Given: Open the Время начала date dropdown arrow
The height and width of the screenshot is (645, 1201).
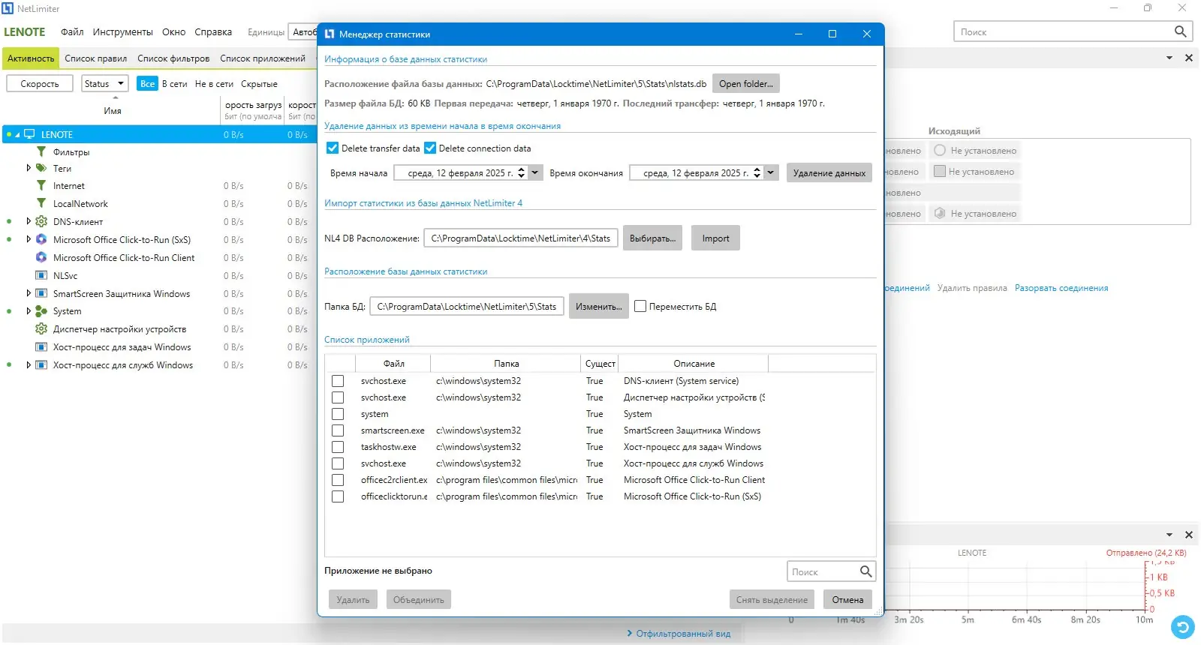Looking at the screenshot, I should click(x=535, y=172).
